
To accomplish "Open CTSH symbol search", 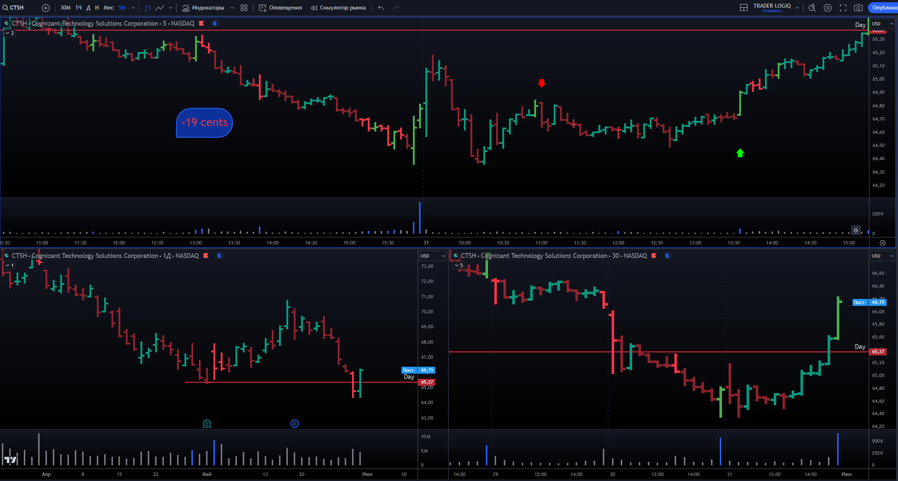I will (14, 8).
